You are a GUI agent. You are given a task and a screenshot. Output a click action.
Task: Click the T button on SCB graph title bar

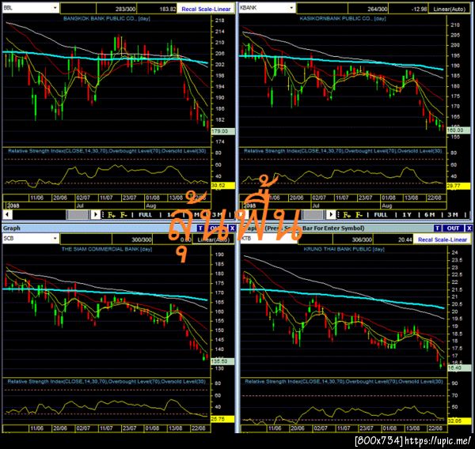[x=200, y=228]
